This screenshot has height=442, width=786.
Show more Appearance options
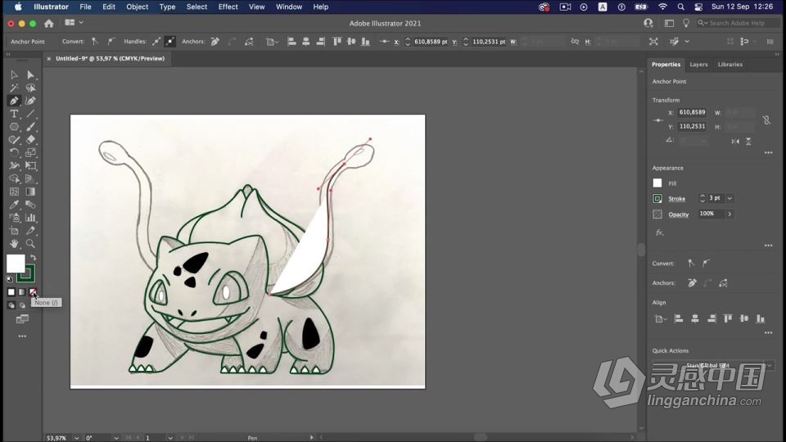pos(769,246)
